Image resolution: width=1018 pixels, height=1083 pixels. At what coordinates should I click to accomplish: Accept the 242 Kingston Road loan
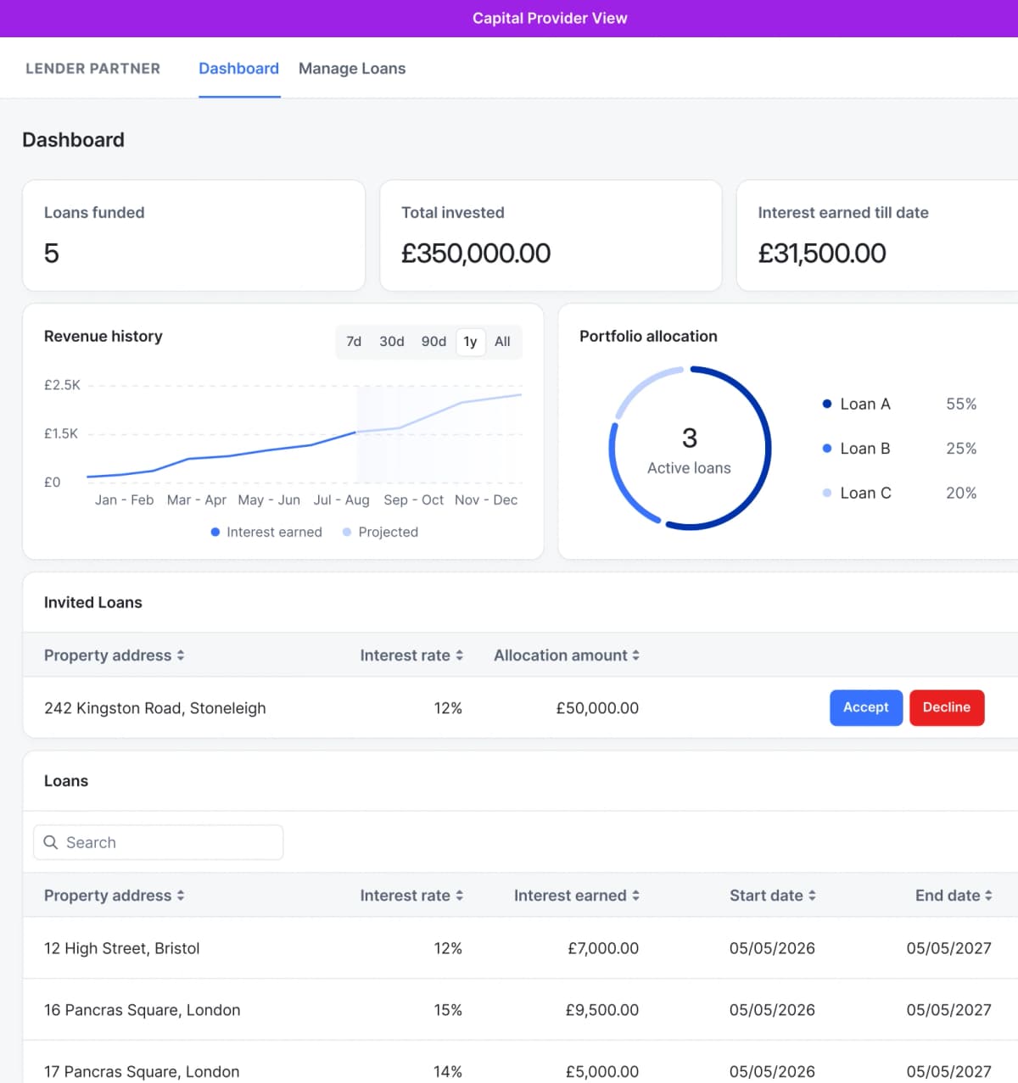pyautogui.click(x=866, y=707)
